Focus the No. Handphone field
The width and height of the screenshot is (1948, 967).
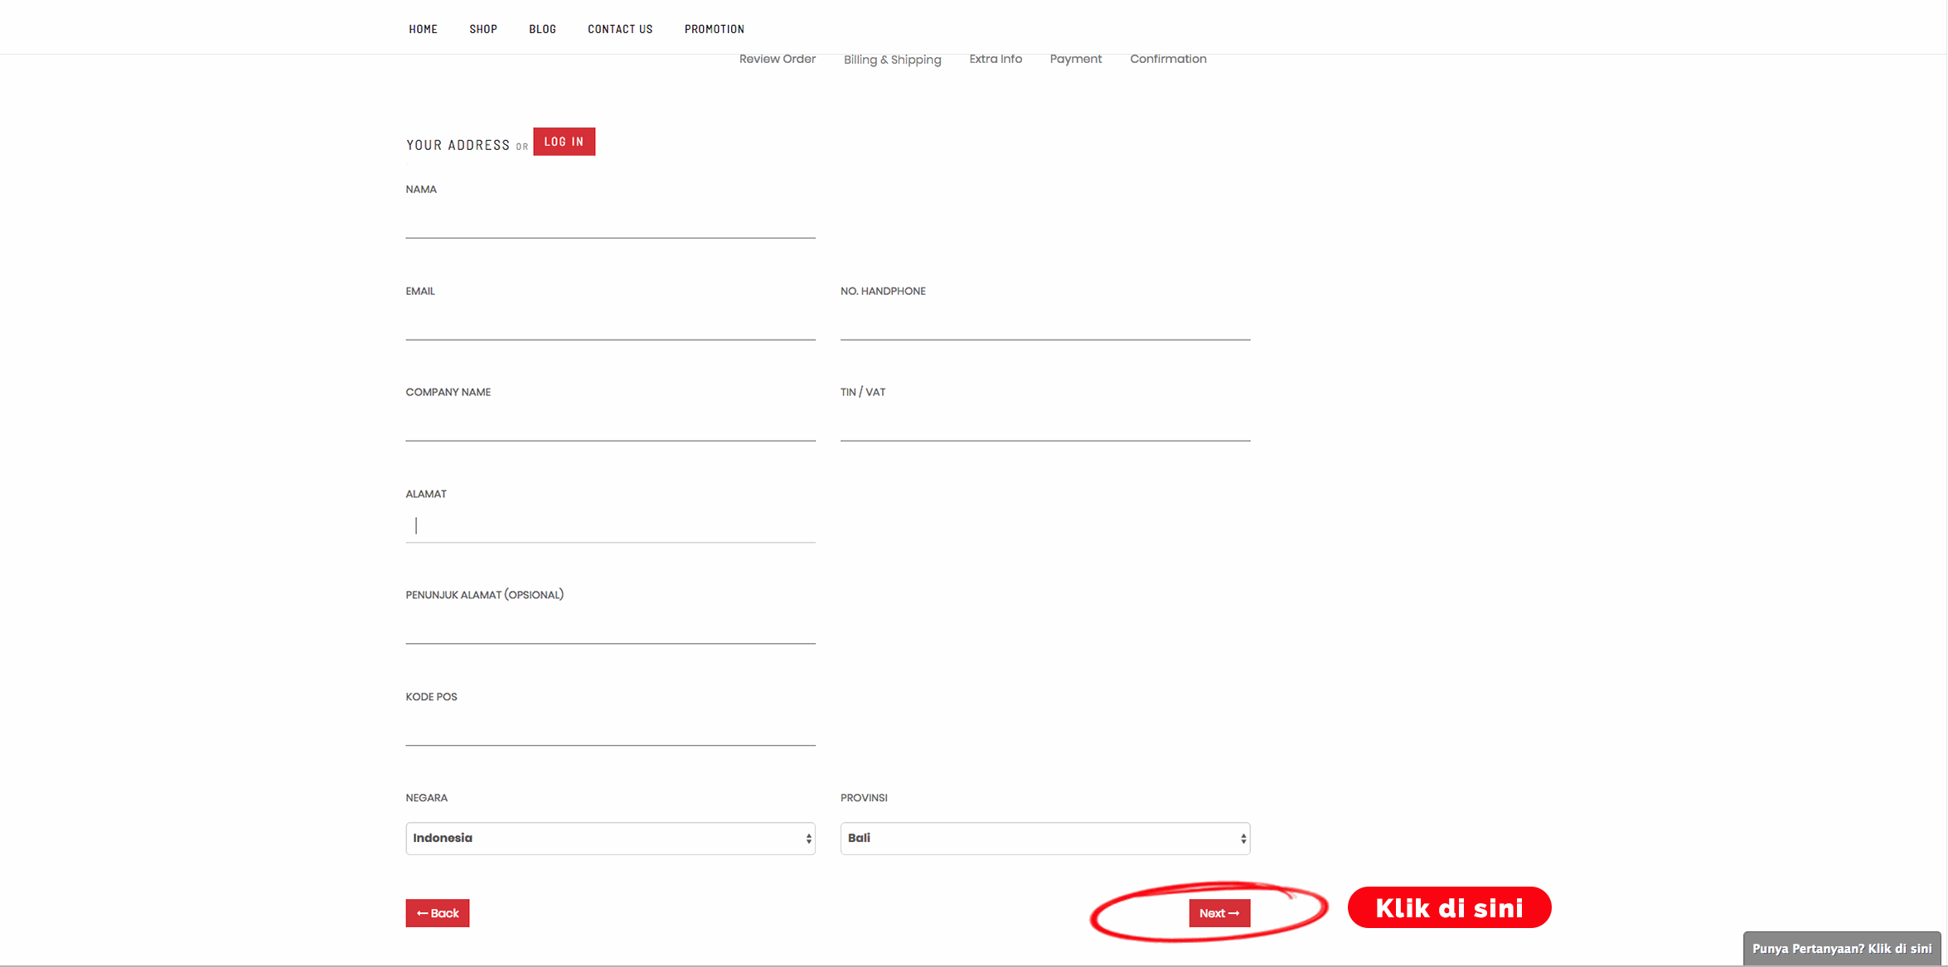coord(1044,323)
